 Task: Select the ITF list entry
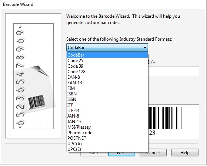click(107, 105)
